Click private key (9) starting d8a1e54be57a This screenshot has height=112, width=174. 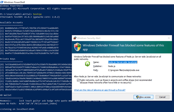pos(39,90)
